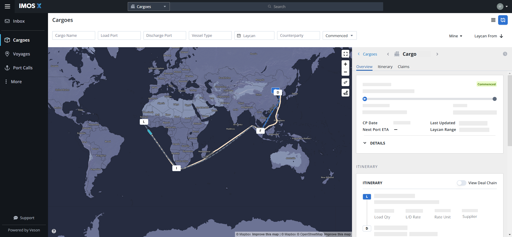Switch to list view icon

tap(493, 20)
